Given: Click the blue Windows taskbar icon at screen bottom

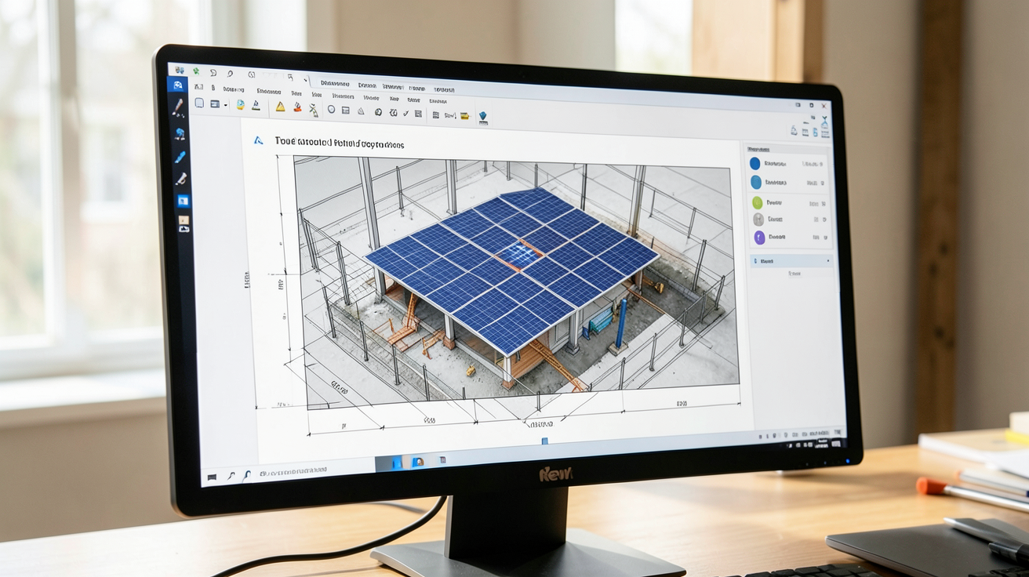Looking at the screenshot, I should tap(397, 463).
